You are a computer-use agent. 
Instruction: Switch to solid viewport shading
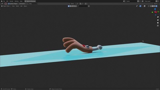point(153,6)
